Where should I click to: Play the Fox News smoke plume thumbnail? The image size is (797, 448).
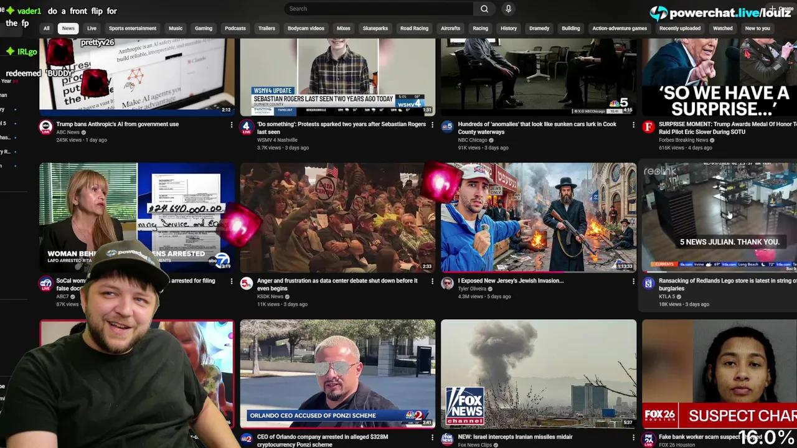539,373
